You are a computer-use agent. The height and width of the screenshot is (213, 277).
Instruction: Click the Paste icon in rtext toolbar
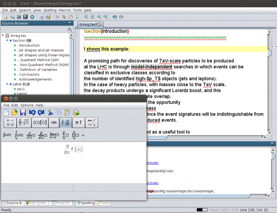click(x=70, y=17)
